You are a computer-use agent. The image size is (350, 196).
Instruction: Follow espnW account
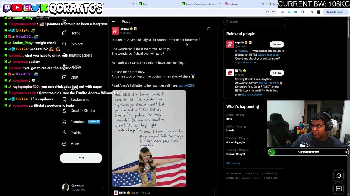(x=277, y=44)
